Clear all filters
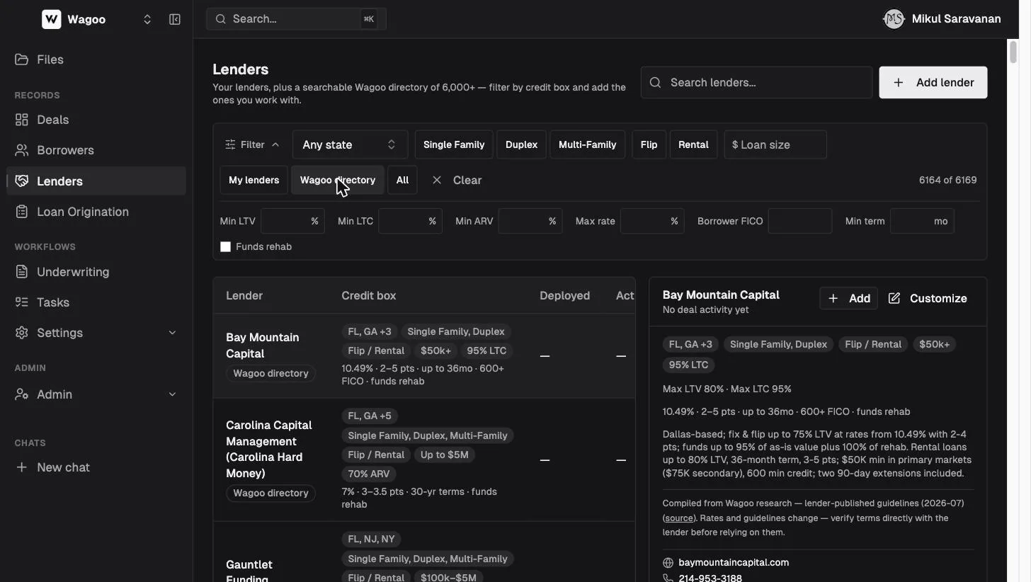This screenshot has height=582, width=1031. pos(457,180)
